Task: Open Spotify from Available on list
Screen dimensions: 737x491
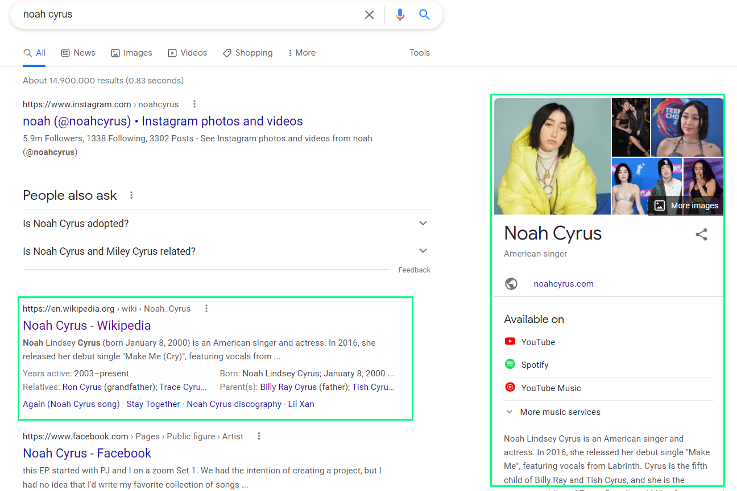Action: pos(535,364)
